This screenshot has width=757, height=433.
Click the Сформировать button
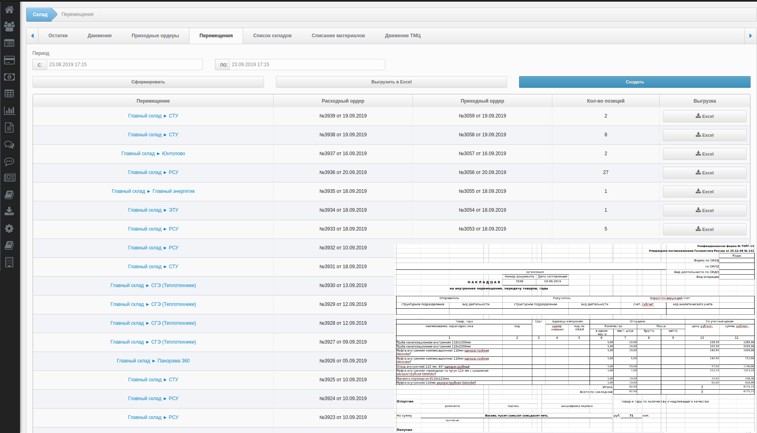tap(148, 82)
